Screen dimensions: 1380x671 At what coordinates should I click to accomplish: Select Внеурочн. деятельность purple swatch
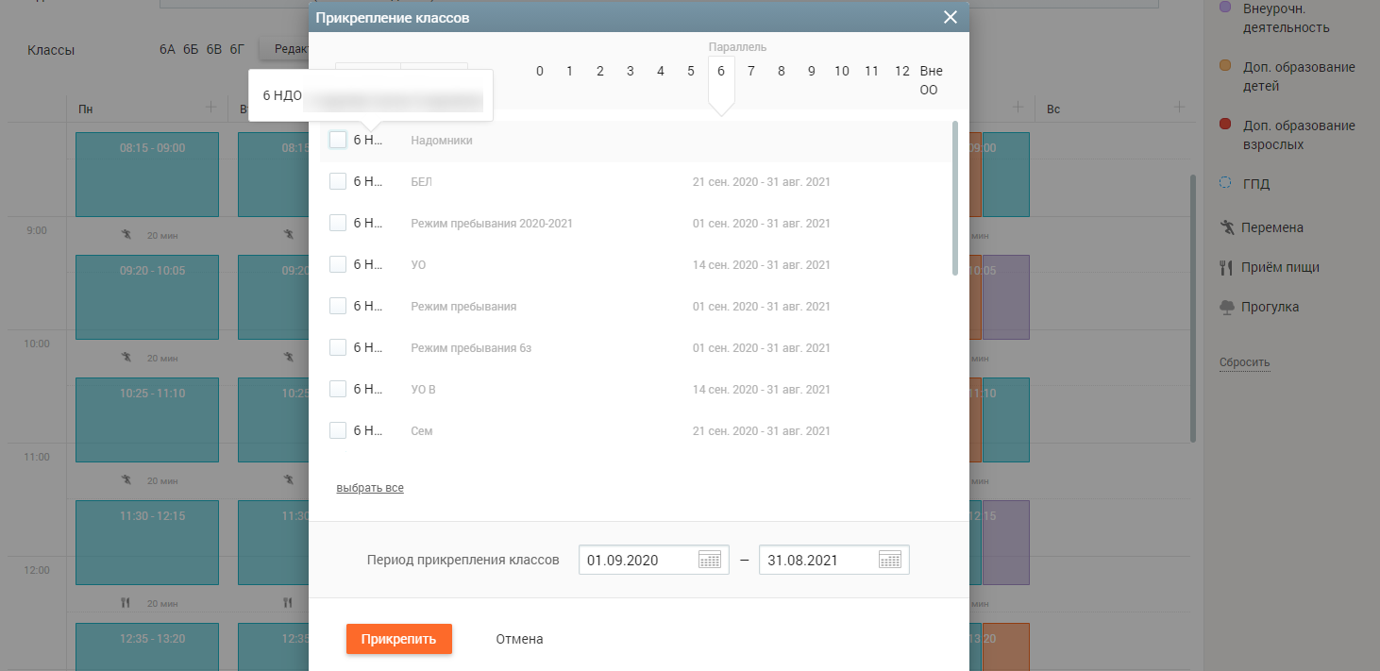(1225, 8)
